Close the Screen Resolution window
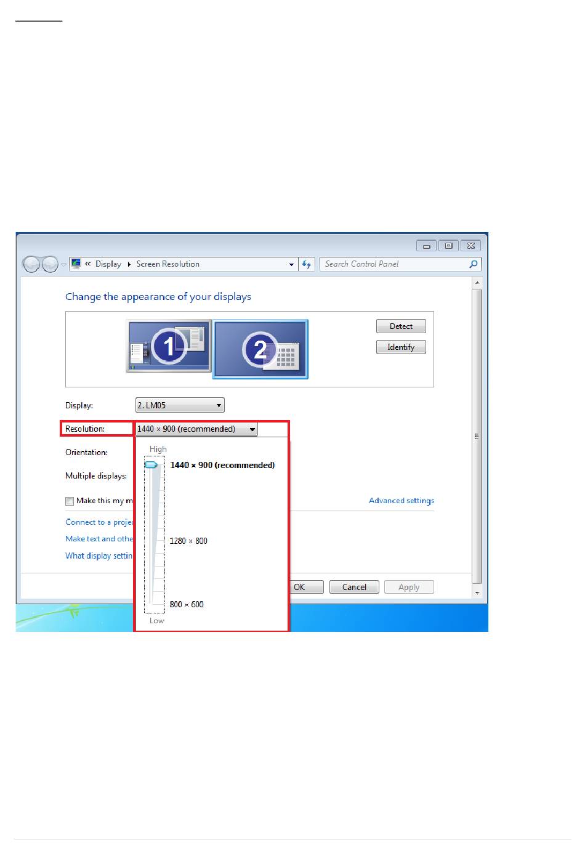The image size is (585, 861). pyautogui.click(x=471, y=246)
